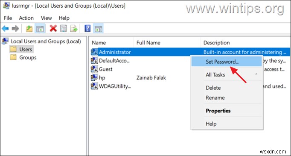Click the Users folder icon in tree
The height and width of the screenshot is (156, 291).
[x=13, y=49]
